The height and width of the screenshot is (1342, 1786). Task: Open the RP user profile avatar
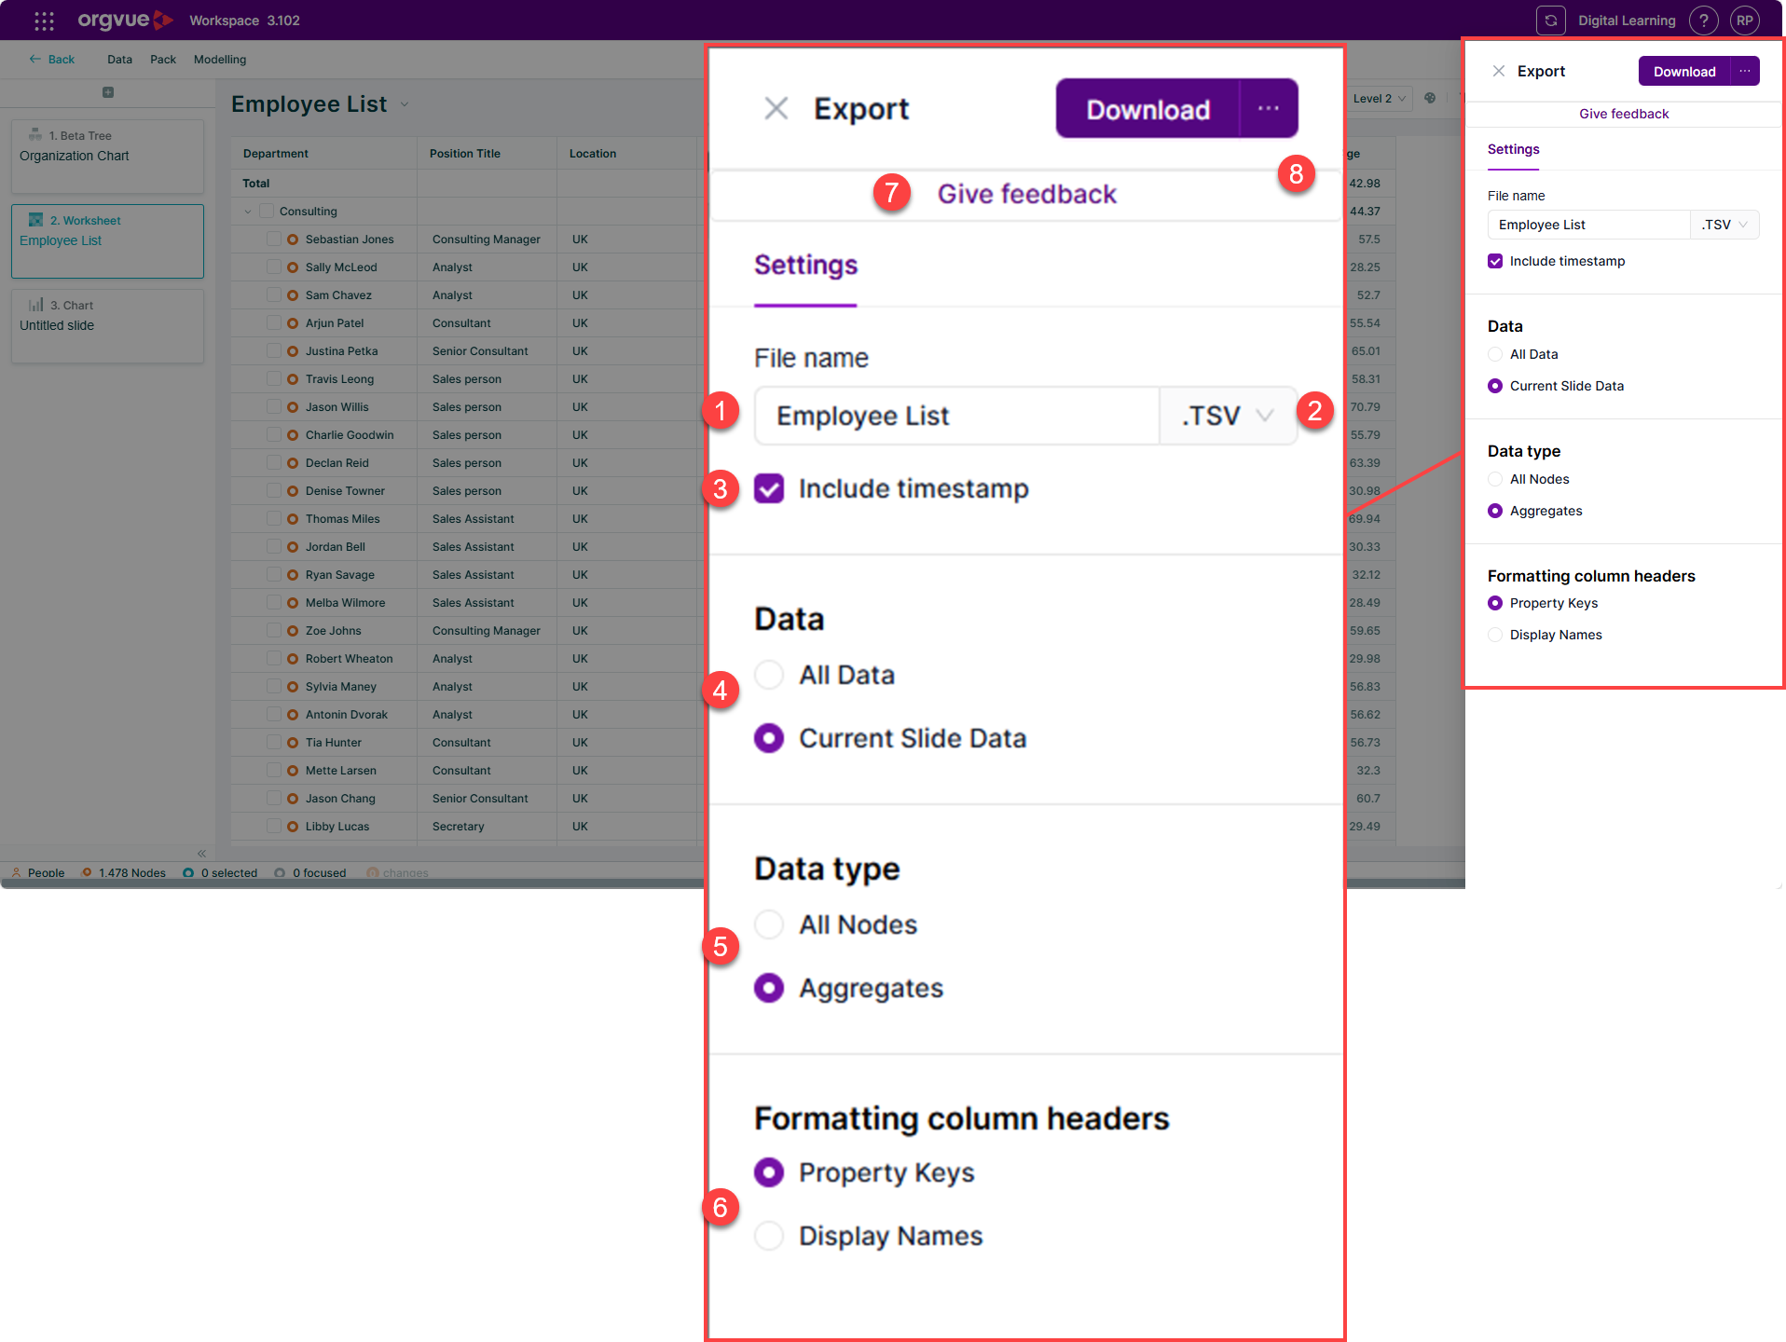pyautogui.click(x=1744, y=21)
